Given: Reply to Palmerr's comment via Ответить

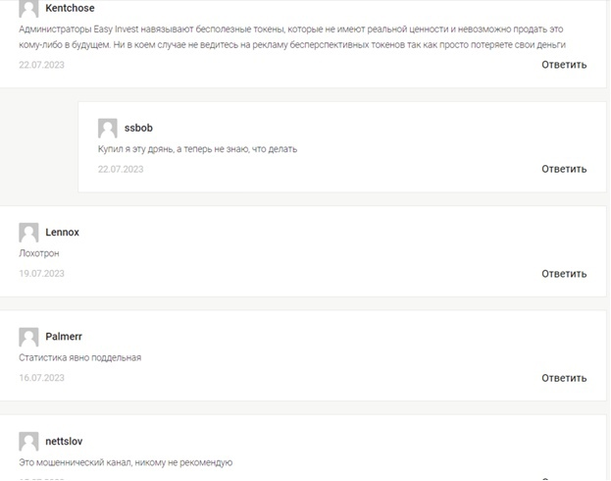Looking at the screenshot, I should (x=564, y=378).
